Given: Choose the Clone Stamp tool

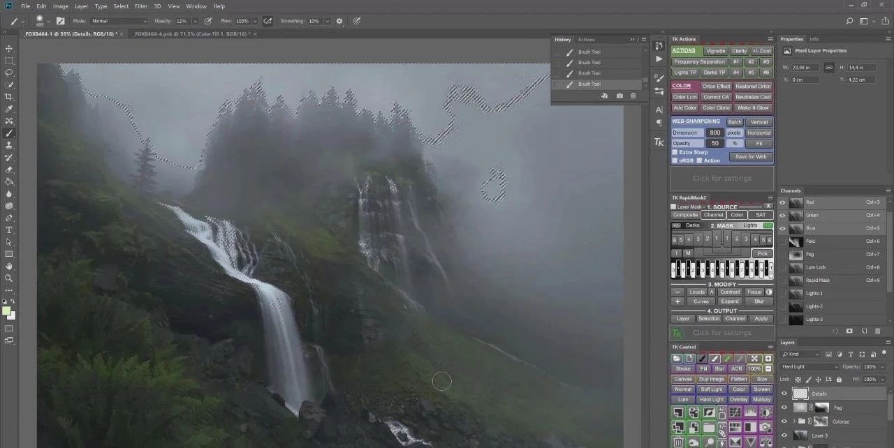Looking at the screenshot, I should point(9,145).
